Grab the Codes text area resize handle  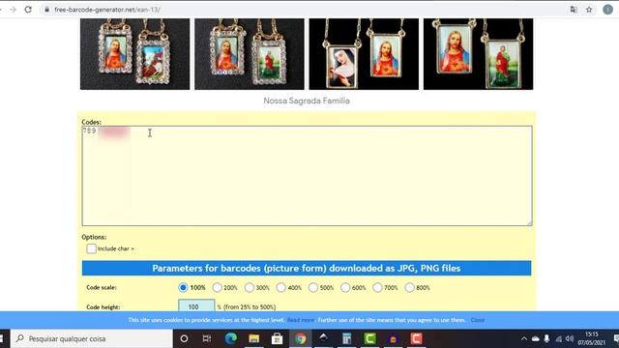click(529, 223)
